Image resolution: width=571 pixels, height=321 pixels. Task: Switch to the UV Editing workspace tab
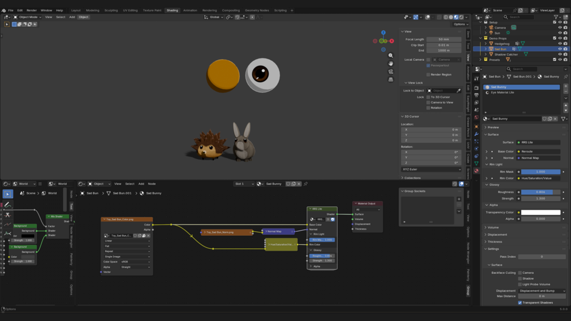coord(130,10)
